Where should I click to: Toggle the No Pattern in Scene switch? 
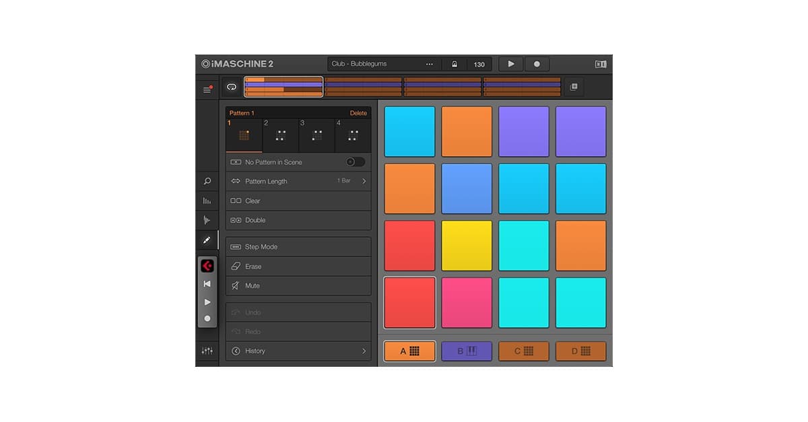(355, 162)
